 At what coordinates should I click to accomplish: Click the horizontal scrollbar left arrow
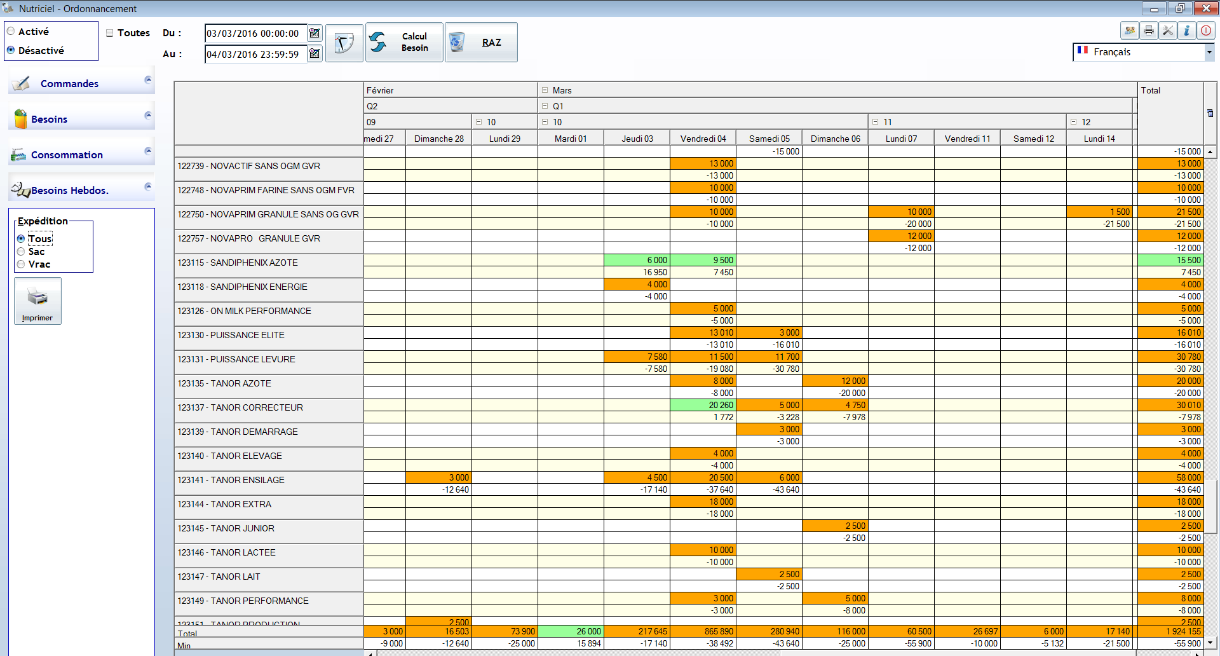[x=370, y=653]
